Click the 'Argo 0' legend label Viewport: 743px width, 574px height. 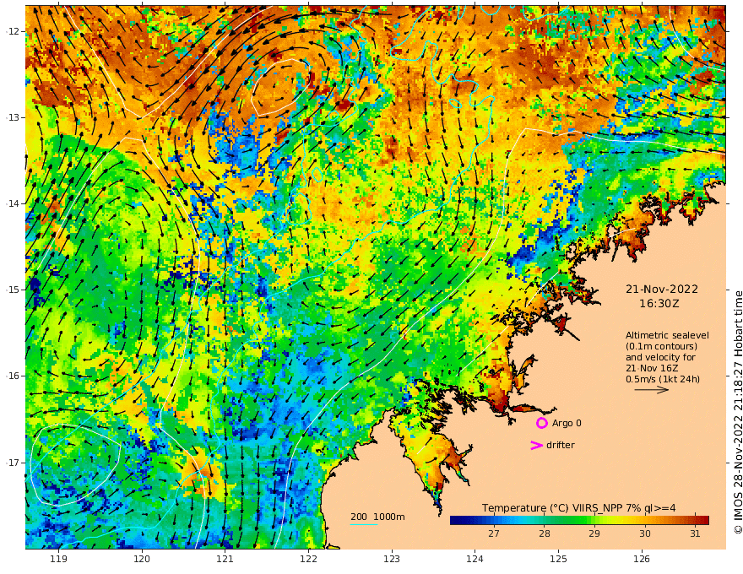pos(567,423)
